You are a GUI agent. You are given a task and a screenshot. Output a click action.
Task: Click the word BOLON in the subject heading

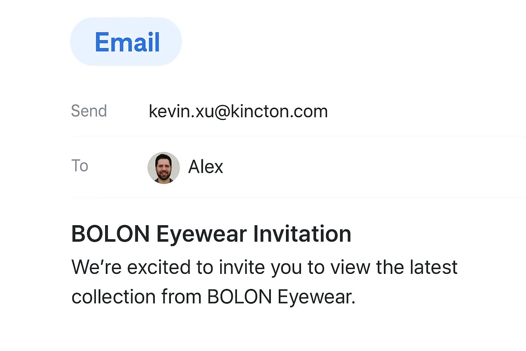click(110, 234)
